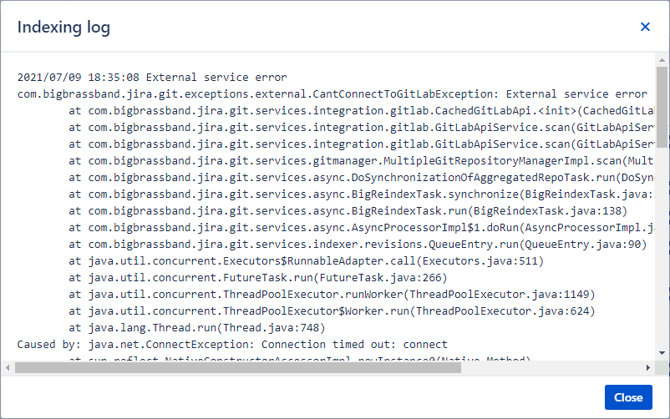The width and height of the screenshot is (670, 419).
Task: Click the '2021/07/09 18:35:08 External service error' line
Action: point(152,78)
